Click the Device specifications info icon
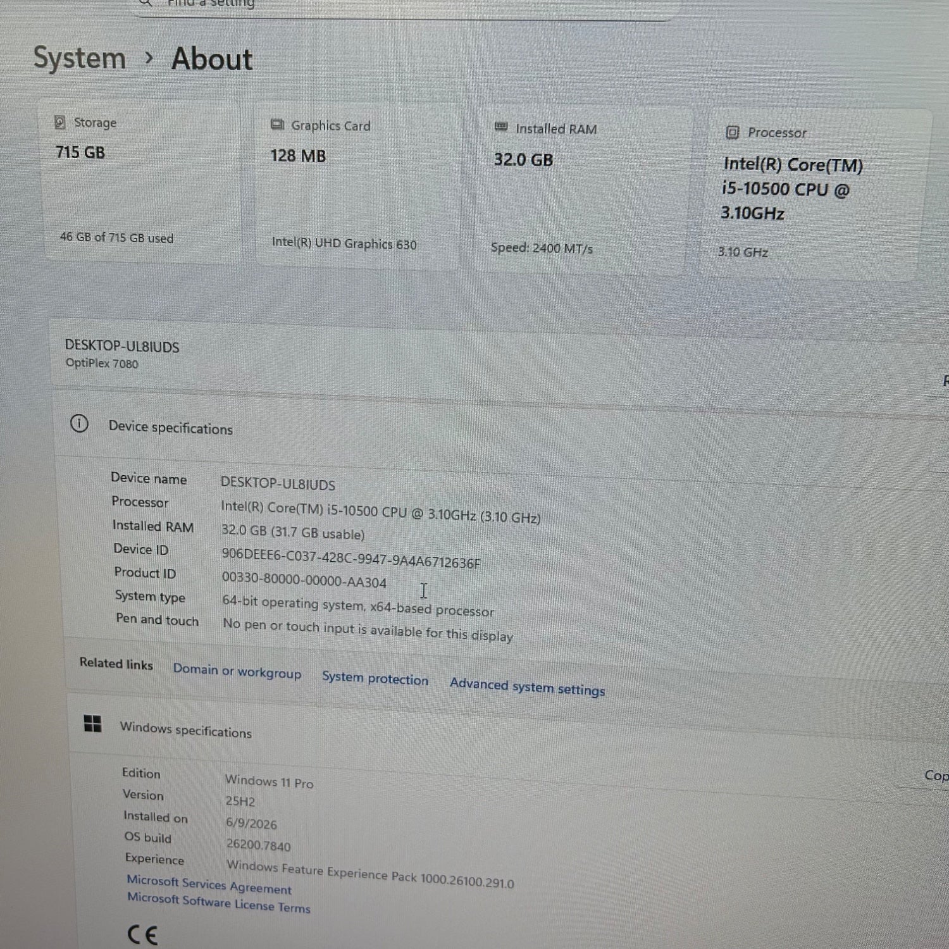This screenshot has height=949, width=949. coord(79,423)
